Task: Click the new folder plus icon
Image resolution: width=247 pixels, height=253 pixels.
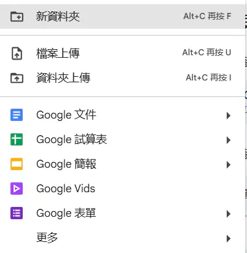Action: [x=17, y=17]
